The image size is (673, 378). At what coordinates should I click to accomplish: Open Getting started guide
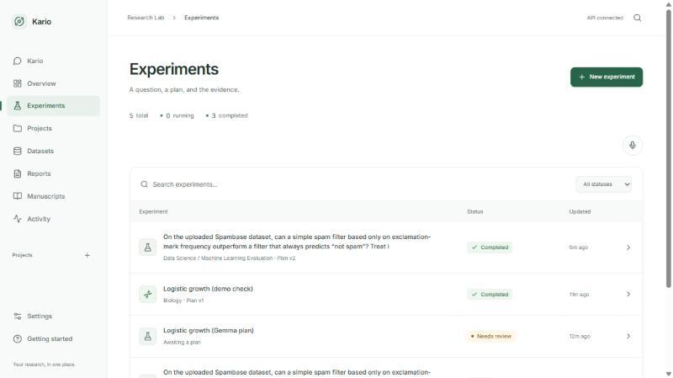pyautogui.click(x=53, y=339)
